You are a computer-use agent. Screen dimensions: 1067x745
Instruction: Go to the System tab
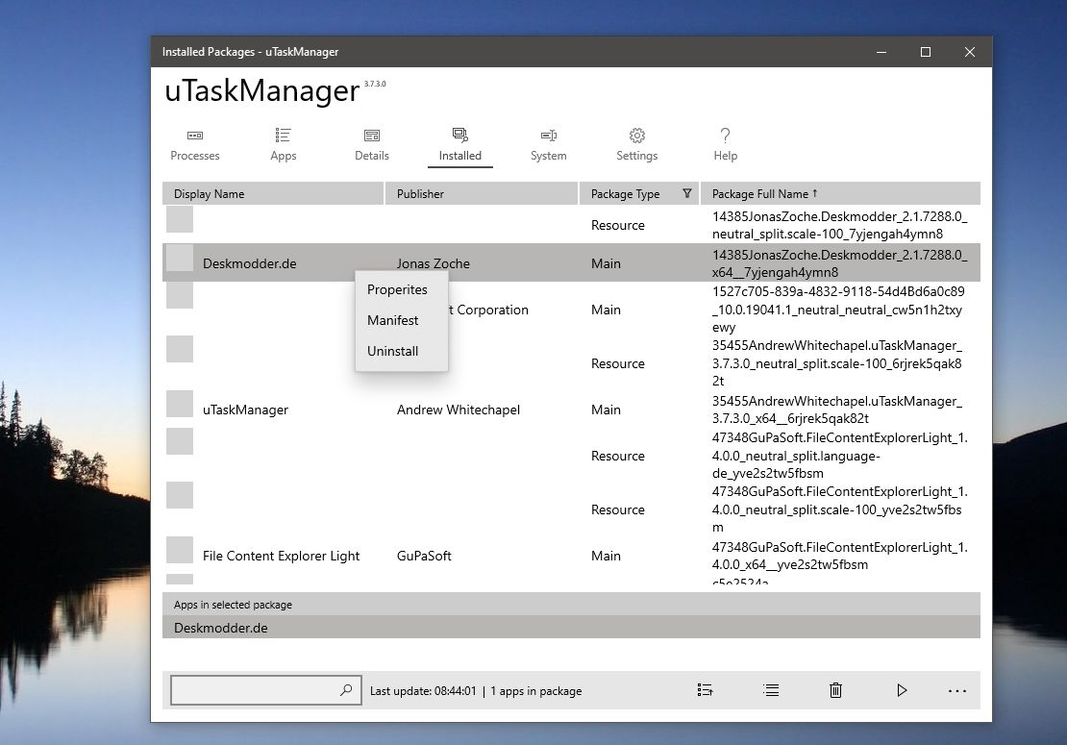[549, 145]
